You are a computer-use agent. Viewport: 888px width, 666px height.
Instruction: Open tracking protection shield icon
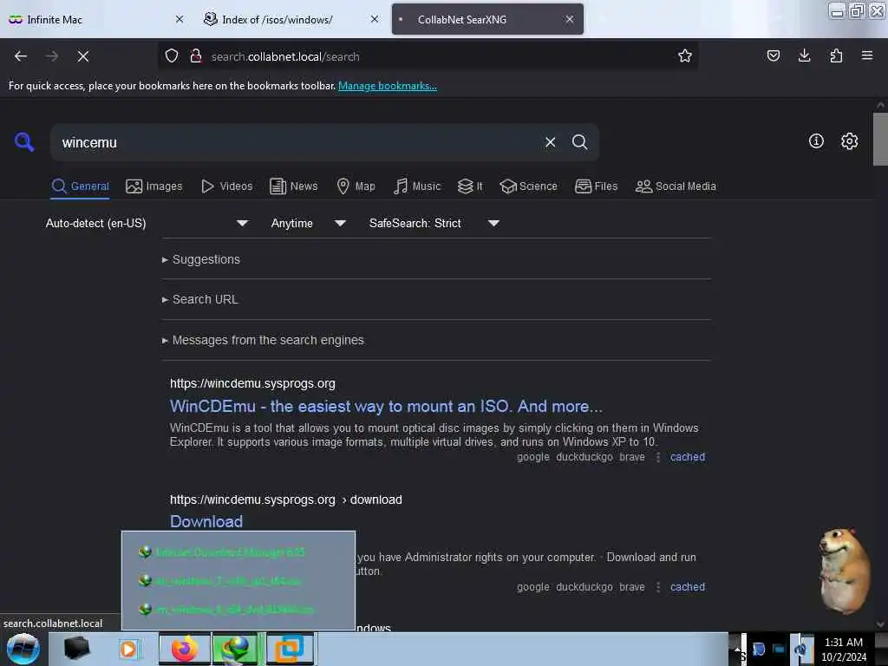tap(172, 56)
